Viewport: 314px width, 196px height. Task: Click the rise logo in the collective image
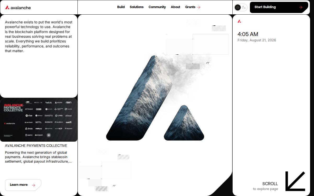click(29, 116)
